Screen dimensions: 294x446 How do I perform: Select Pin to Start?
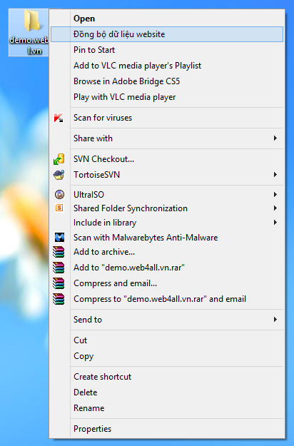click(167, 50)
